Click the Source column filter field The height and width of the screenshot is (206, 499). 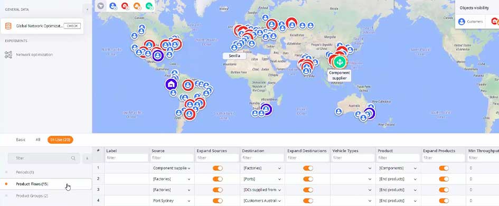172,157
